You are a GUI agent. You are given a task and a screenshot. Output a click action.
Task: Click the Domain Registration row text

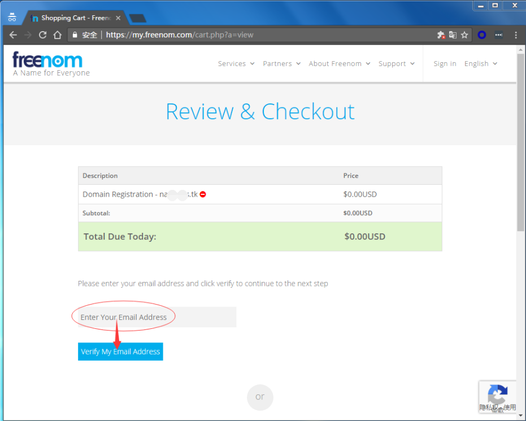pyautogui.click(x=140, y=194)
